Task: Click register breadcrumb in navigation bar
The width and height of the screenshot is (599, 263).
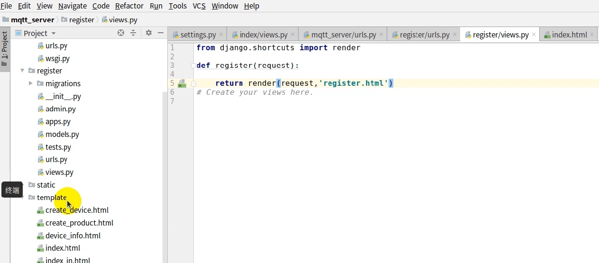Action: [x=78, y=20]
